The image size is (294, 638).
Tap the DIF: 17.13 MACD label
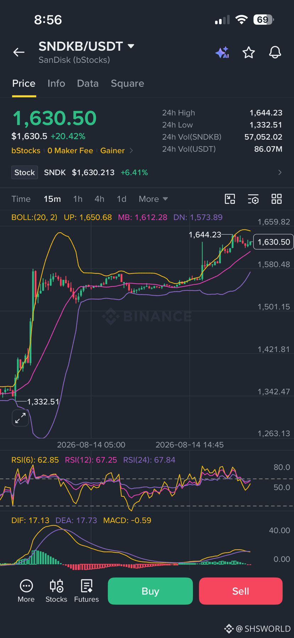pos(31,521)
